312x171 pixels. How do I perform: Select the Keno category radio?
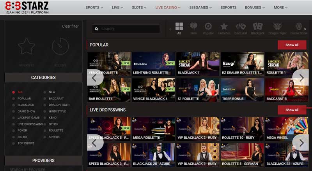click(45, 118)
